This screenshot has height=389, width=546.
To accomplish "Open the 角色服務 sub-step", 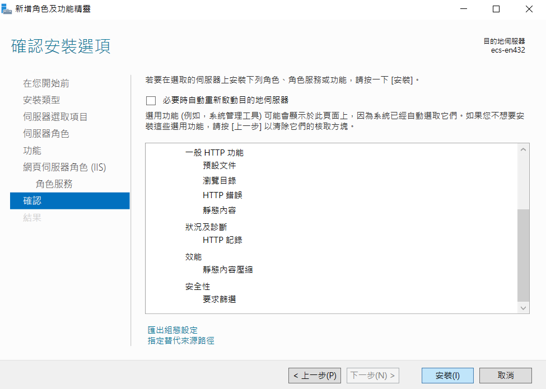I will (x=54, y=184).
